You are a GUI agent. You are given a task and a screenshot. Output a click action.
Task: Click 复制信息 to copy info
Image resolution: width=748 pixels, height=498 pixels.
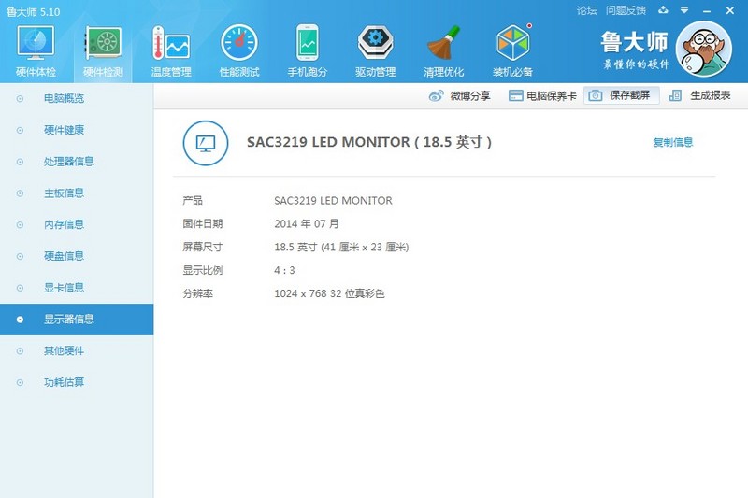click(672, 142)
